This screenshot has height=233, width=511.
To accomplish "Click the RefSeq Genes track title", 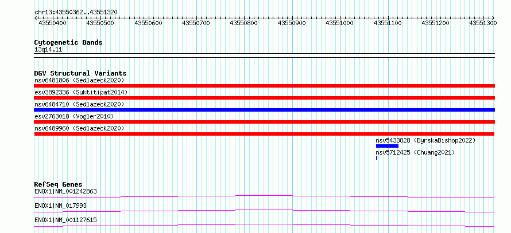I will [59, 184].
